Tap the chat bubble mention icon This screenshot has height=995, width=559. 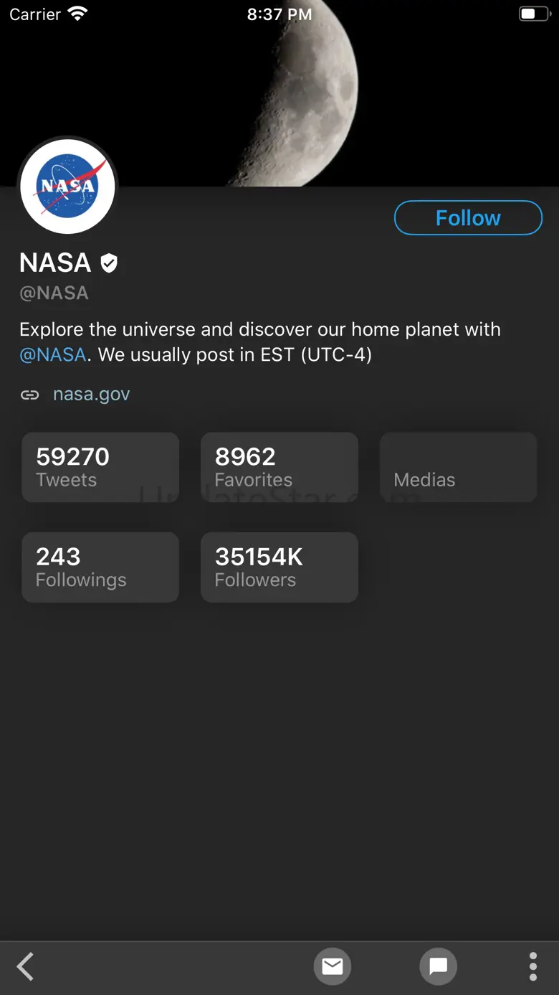438,966
